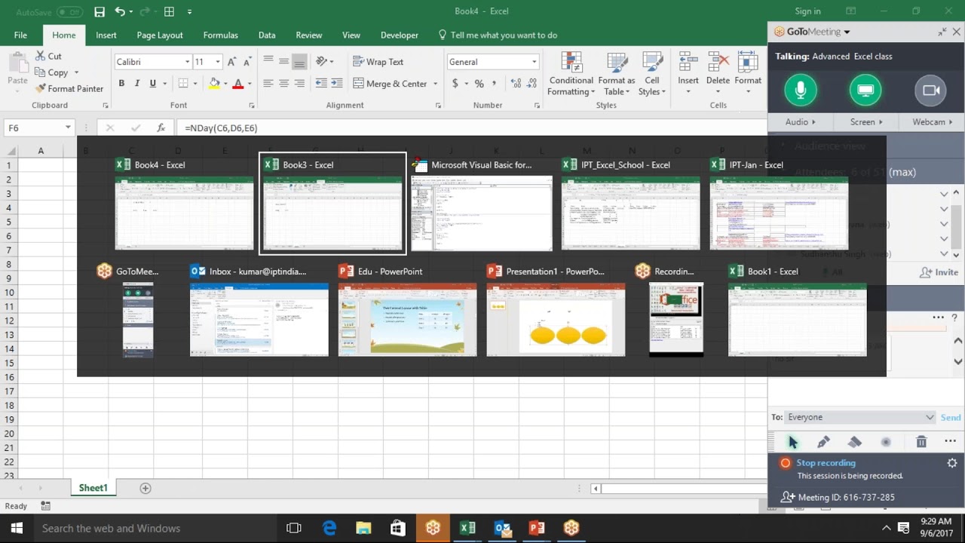Toggle Bold formatting

point(121,84)
